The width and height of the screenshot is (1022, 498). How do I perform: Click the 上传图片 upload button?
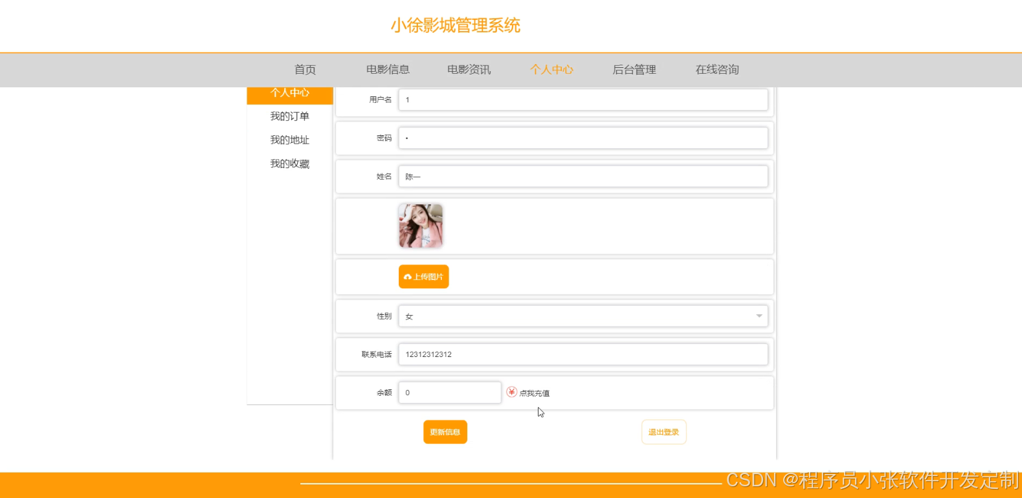(423, 277)
